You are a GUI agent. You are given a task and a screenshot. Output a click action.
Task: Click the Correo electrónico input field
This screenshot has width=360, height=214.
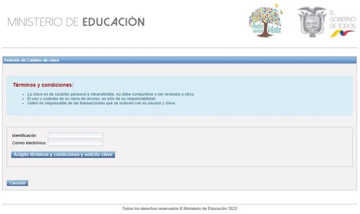pos(75,143)
